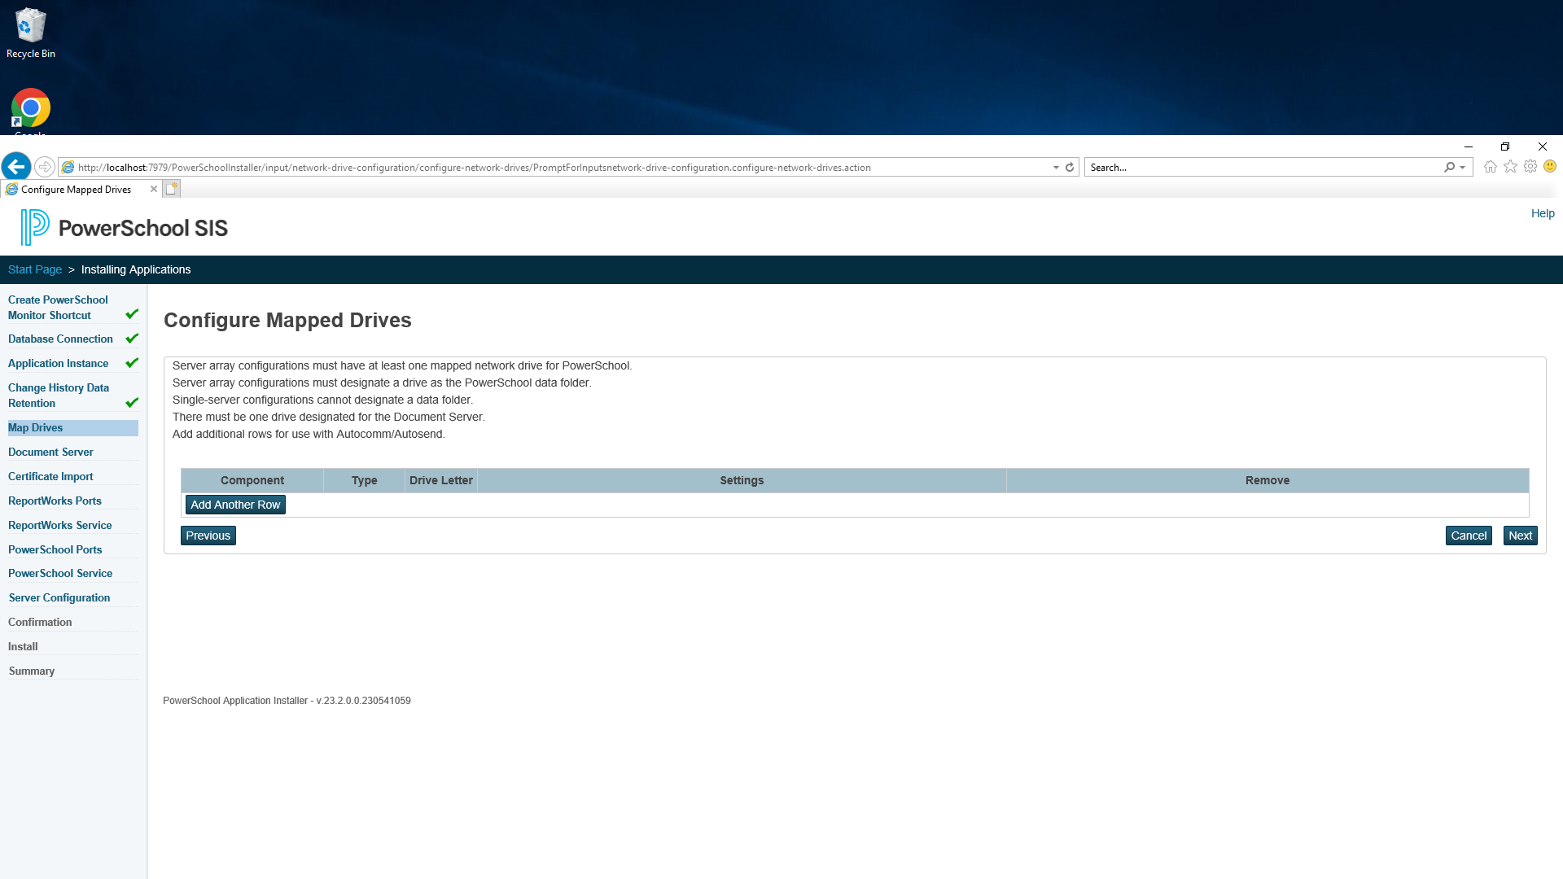Click the search magnifier icon

pos(1449,167)
